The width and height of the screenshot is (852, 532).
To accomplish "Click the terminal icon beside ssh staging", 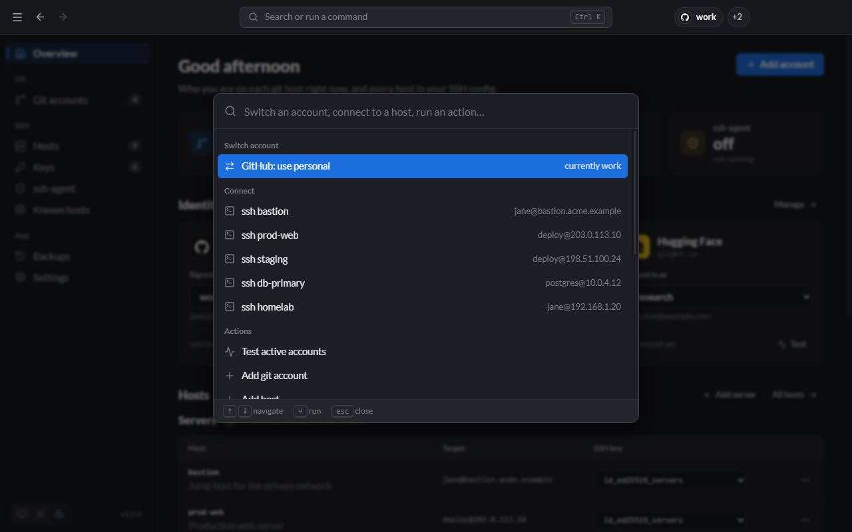I will 230,259.
